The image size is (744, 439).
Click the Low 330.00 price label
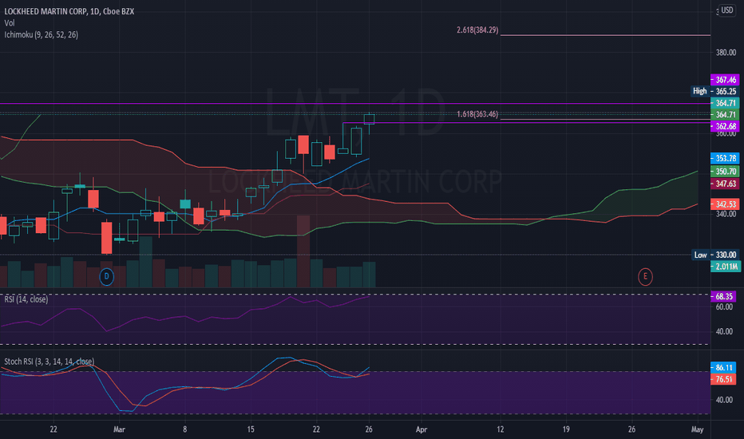(x=715, y=255)
